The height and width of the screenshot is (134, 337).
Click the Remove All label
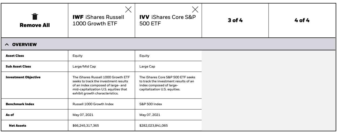[x=35, y=25]
